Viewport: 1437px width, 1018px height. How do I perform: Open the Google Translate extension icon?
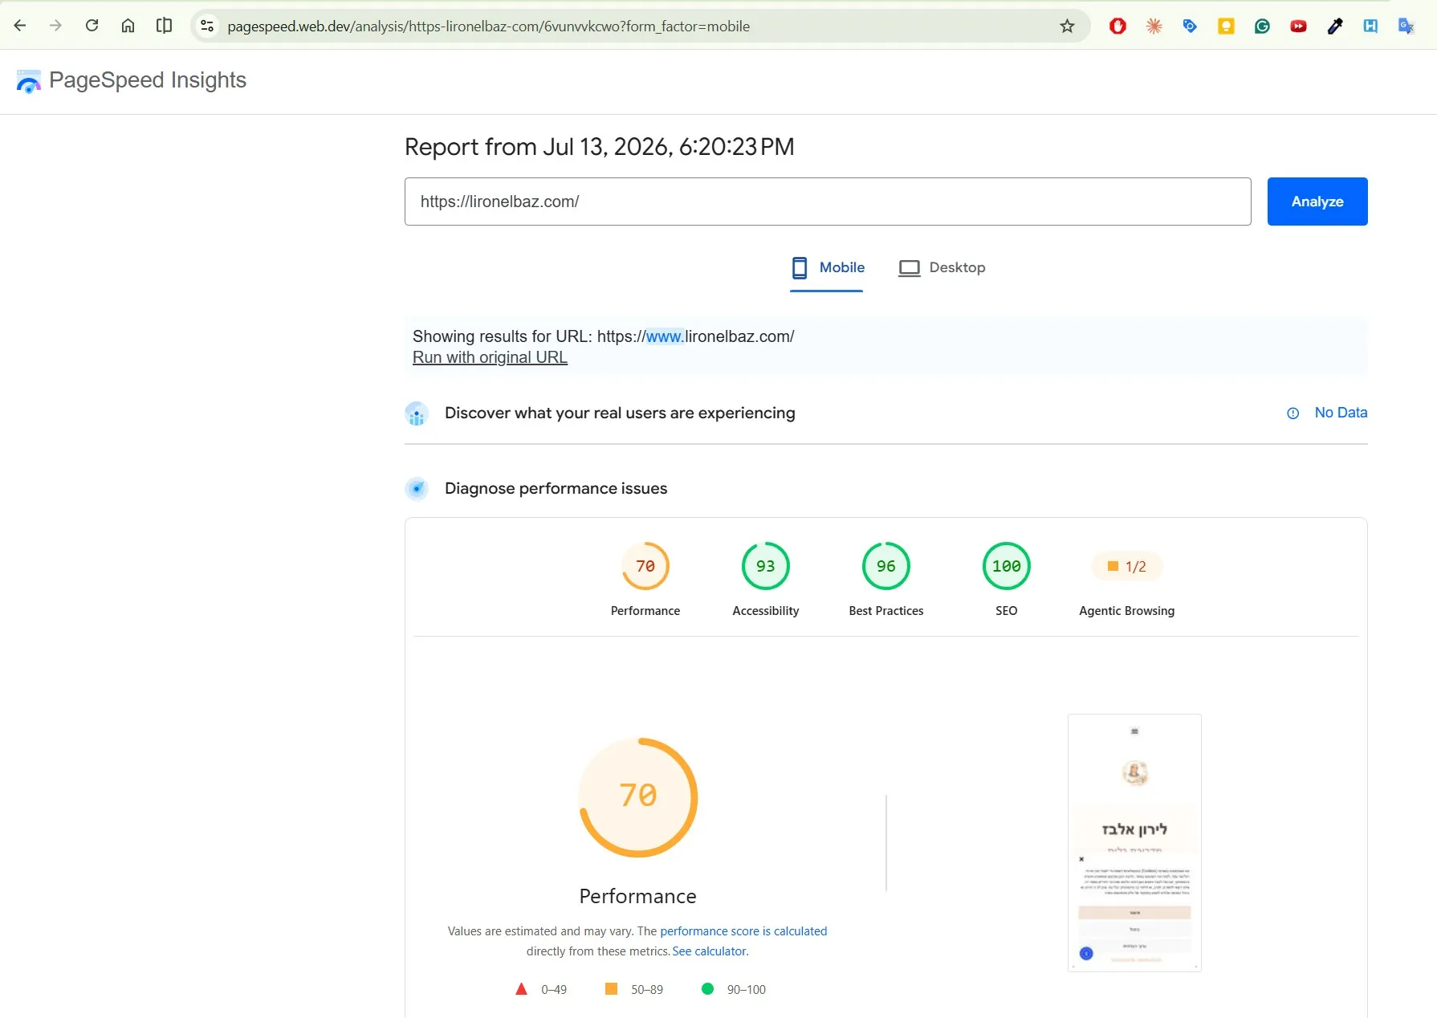[1406, 26]
